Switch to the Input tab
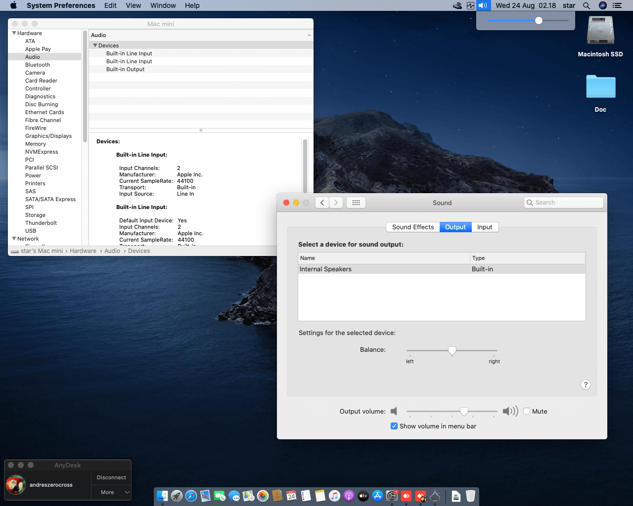The image size is (633, 506). tap(484, 227)
